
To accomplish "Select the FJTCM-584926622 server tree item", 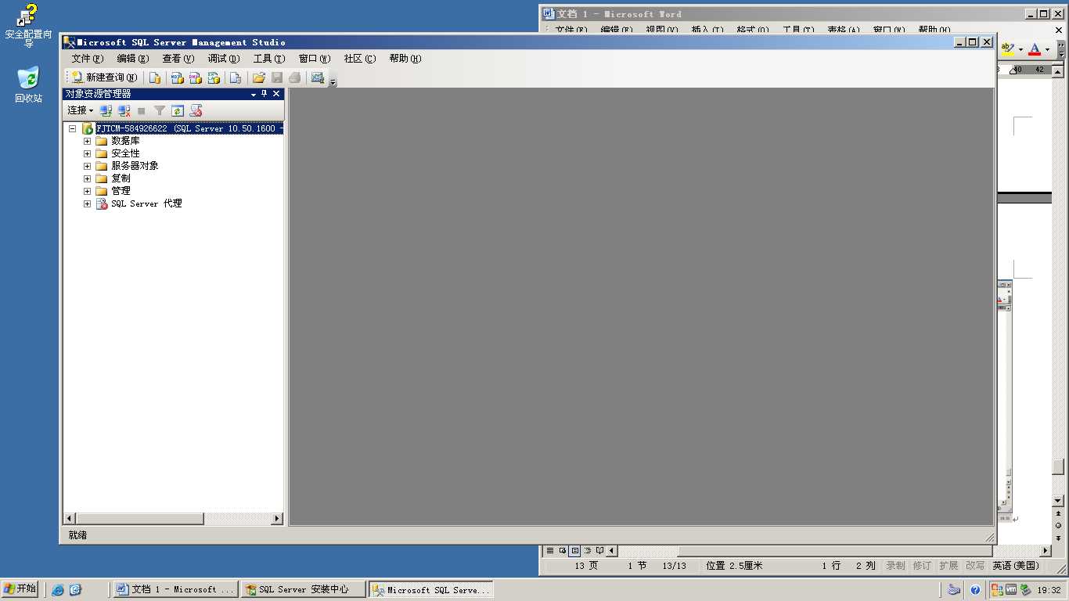I will point(189,128).
